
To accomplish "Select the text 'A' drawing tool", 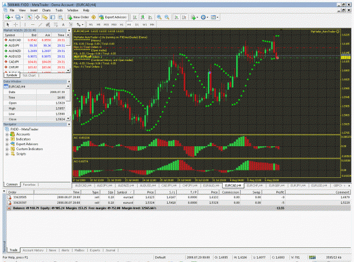I will [63, 24].
